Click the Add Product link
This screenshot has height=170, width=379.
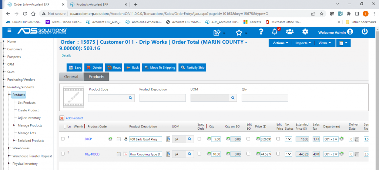[74, 118]
